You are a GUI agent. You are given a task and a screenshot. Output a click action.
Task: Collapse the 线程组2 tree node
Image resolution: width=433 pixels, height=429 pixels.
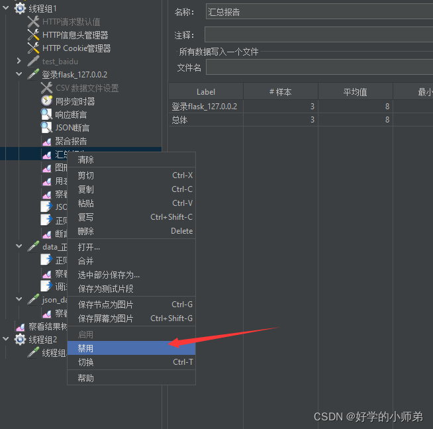(x=6, y=339)
